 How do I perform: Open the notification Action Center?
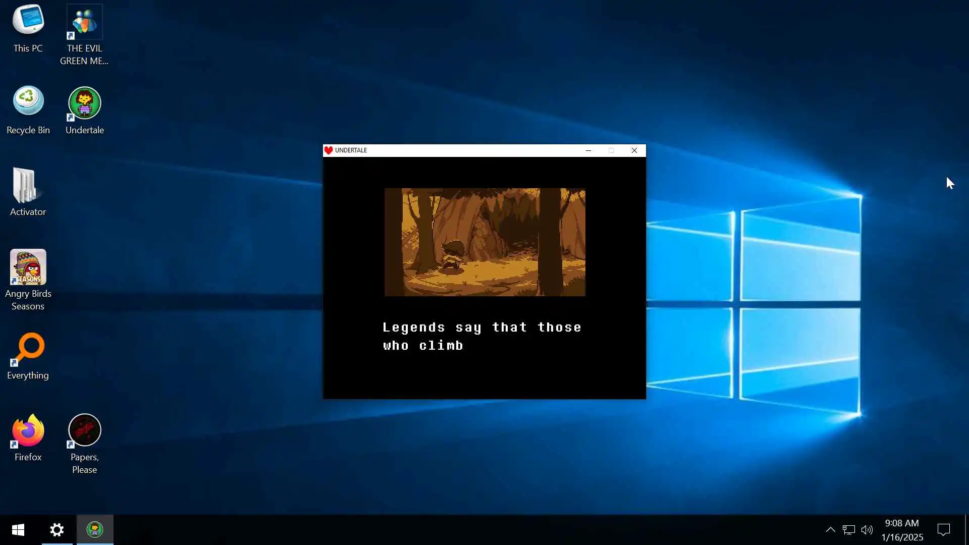(943, 530)
